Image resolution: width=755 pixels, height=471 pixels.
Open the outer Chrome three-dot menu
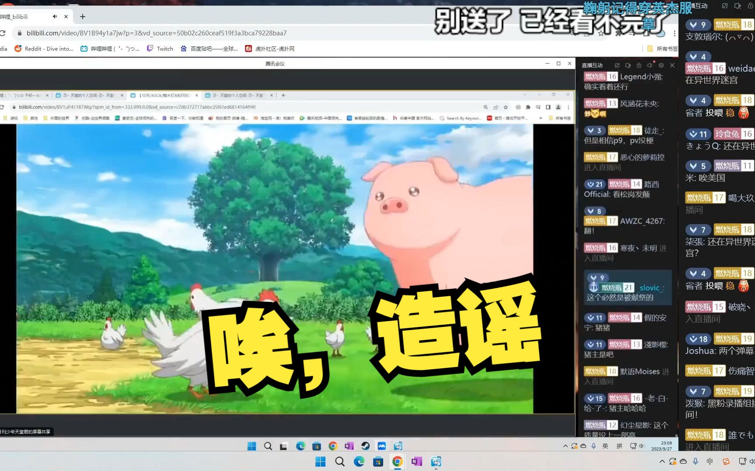tap(675, 33)
